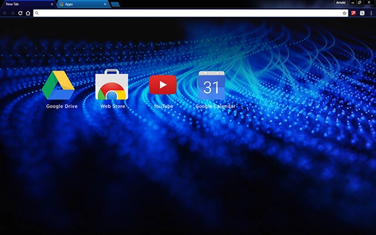
Task: Launch the YouTube app icon
Action: (163, 85)
